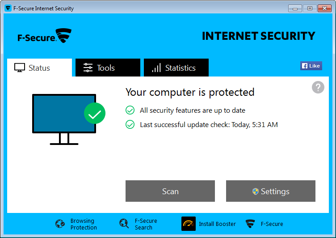Viewport: 336px width, 238px height.
Task: Open F-Secure Search magnifier icon
Action: click(x=124, y=224)
